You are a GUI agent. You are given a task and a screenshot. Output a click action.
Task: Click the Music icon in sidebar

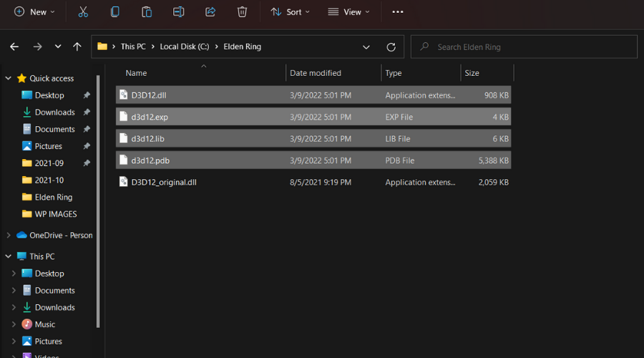(x=26, y=324)
